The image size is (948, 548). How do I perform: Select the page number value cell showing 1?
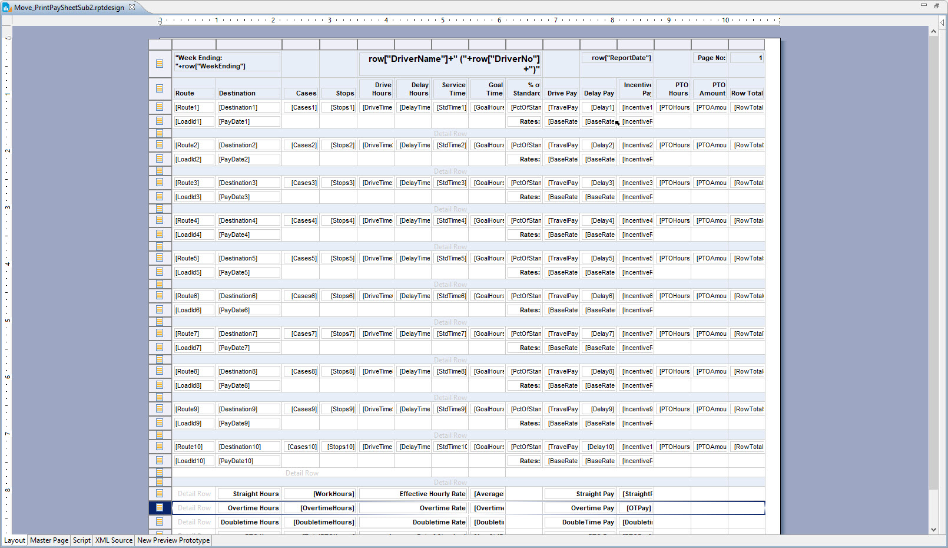[x=747, y=58]
